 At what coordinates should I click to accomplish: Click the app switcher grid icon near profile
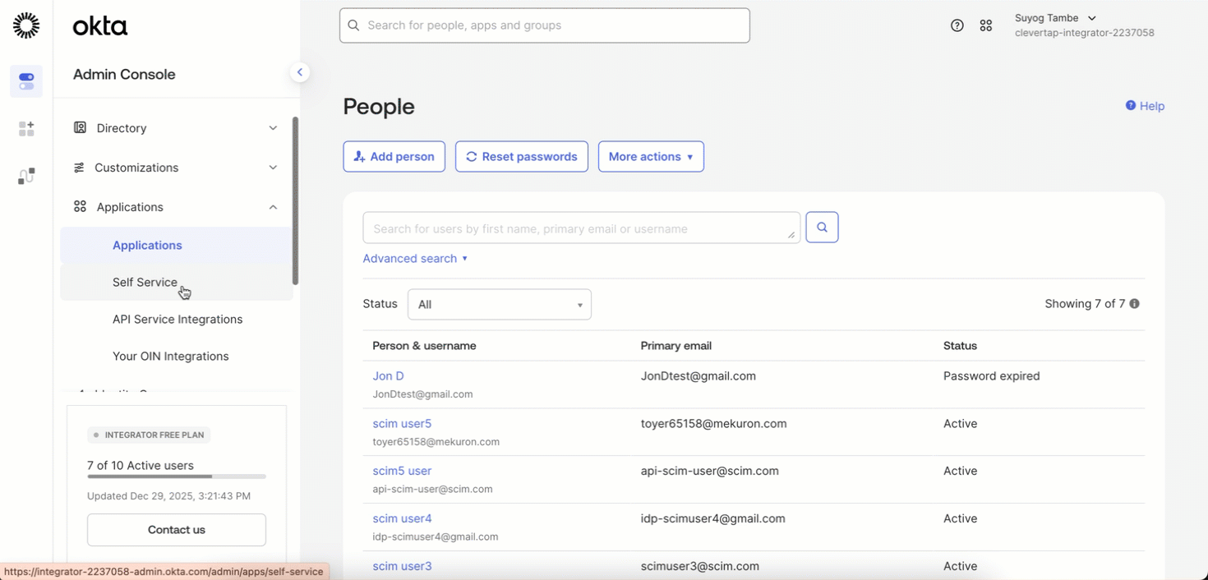[986, 25]
